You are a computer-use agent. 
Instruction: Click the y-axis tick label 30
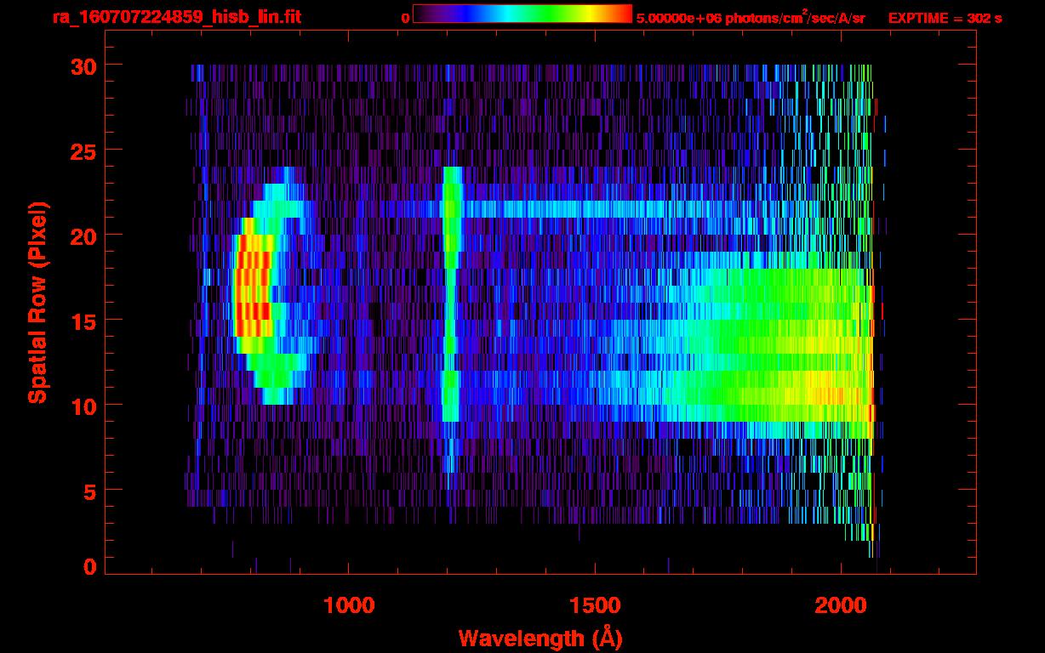coord(83,65)
